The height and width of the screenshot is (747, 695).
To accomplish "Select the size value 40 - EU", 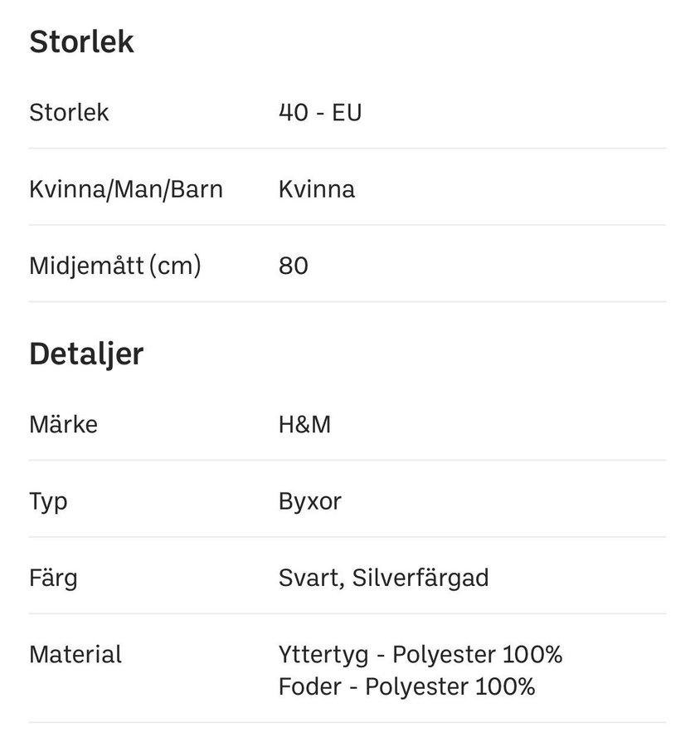I will (x=320, y=112).
